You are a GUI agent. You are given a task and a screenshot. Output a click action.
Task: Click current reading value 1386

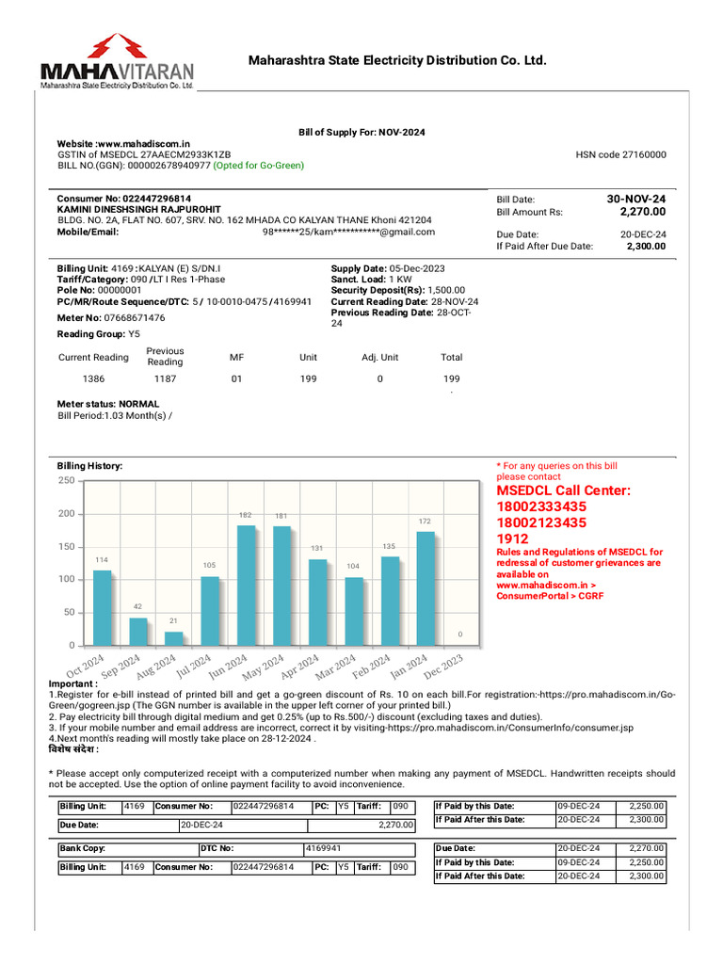93,378
